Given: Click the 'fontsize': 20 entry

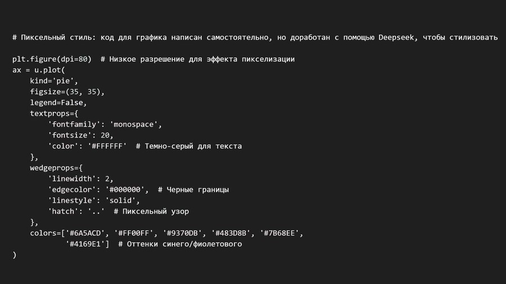Looking at the screenshot, I should tap(80, 135).
